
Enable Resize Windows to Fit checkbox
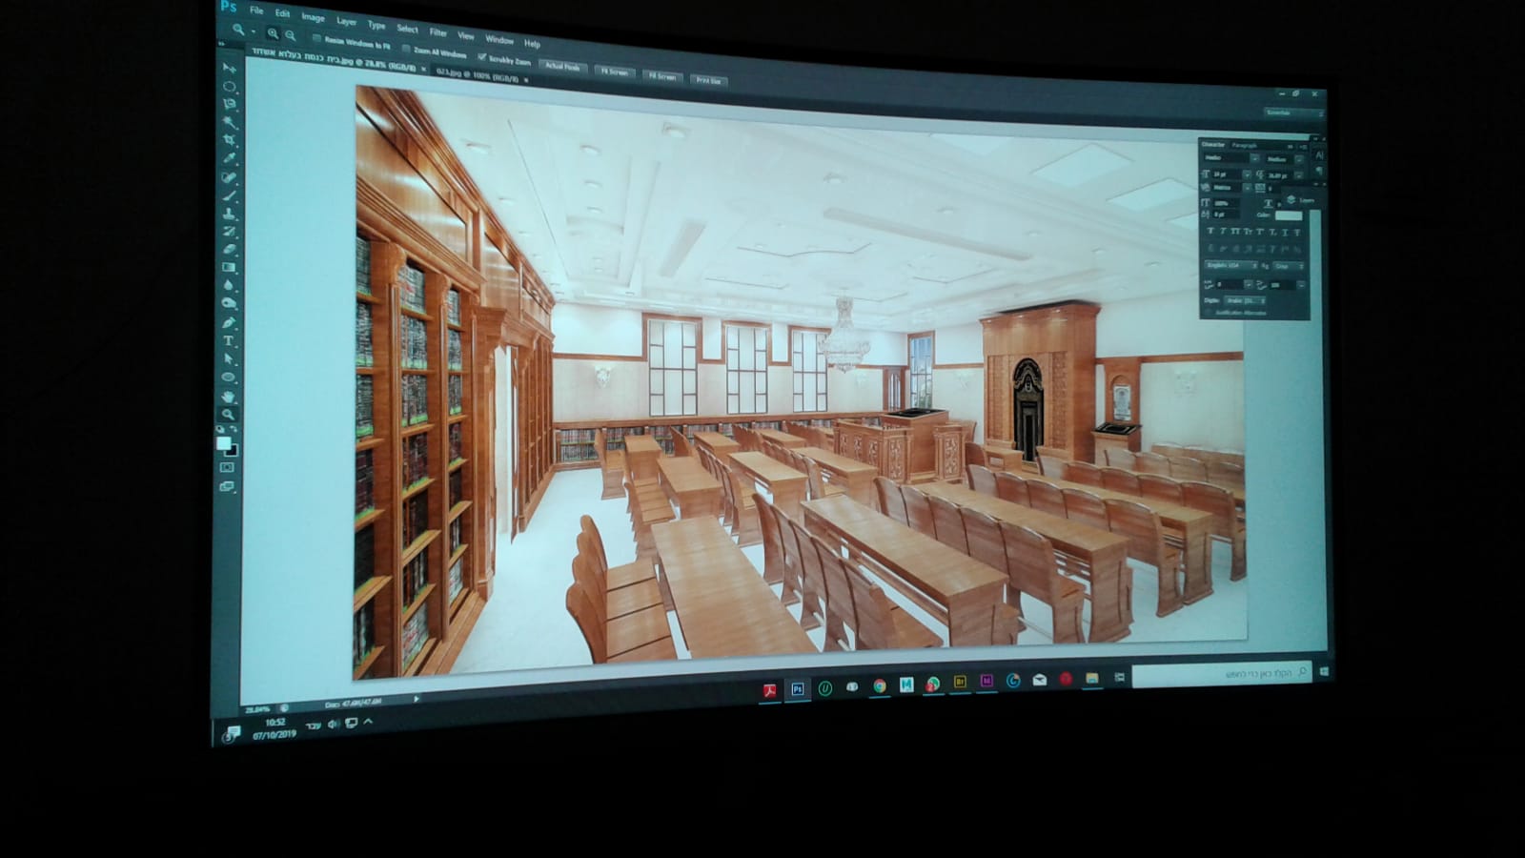[316, 39]
